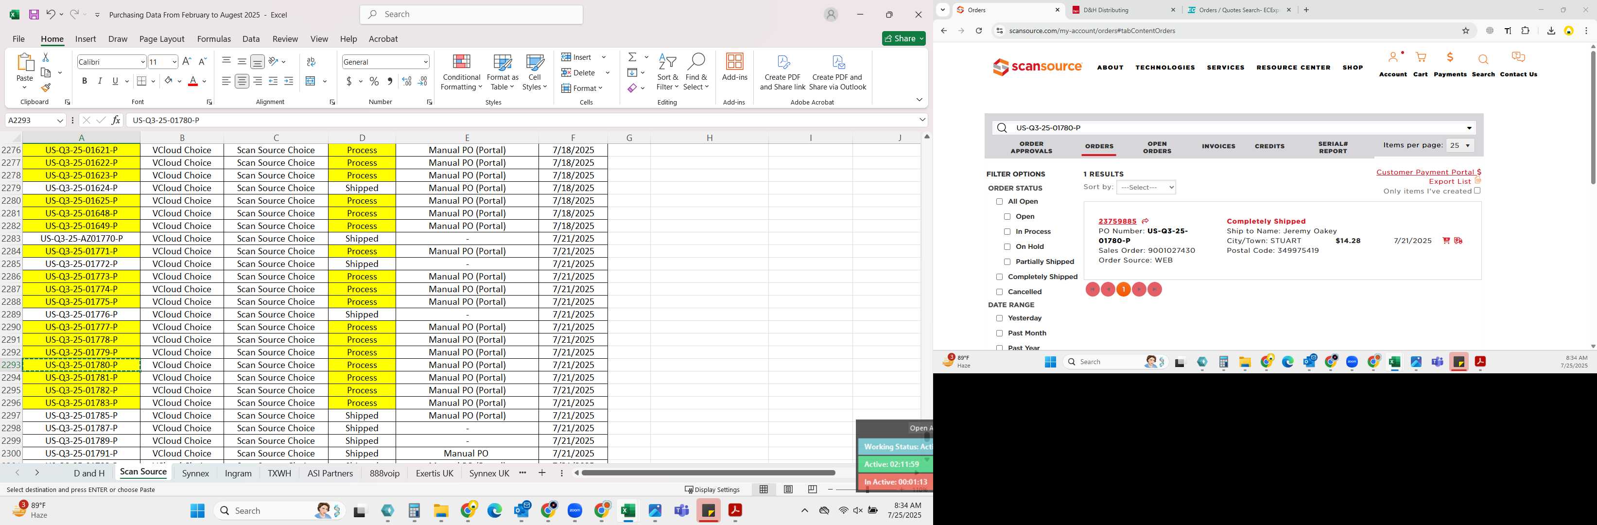Check the Yesterday date range
Screen dimensions: 1597x525
(x=999, y=318)
